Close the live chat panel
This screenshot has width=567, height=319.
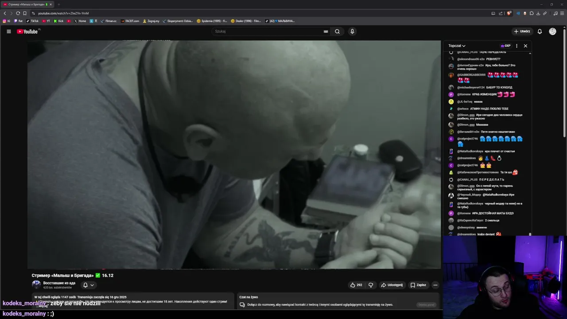point(525,46)
